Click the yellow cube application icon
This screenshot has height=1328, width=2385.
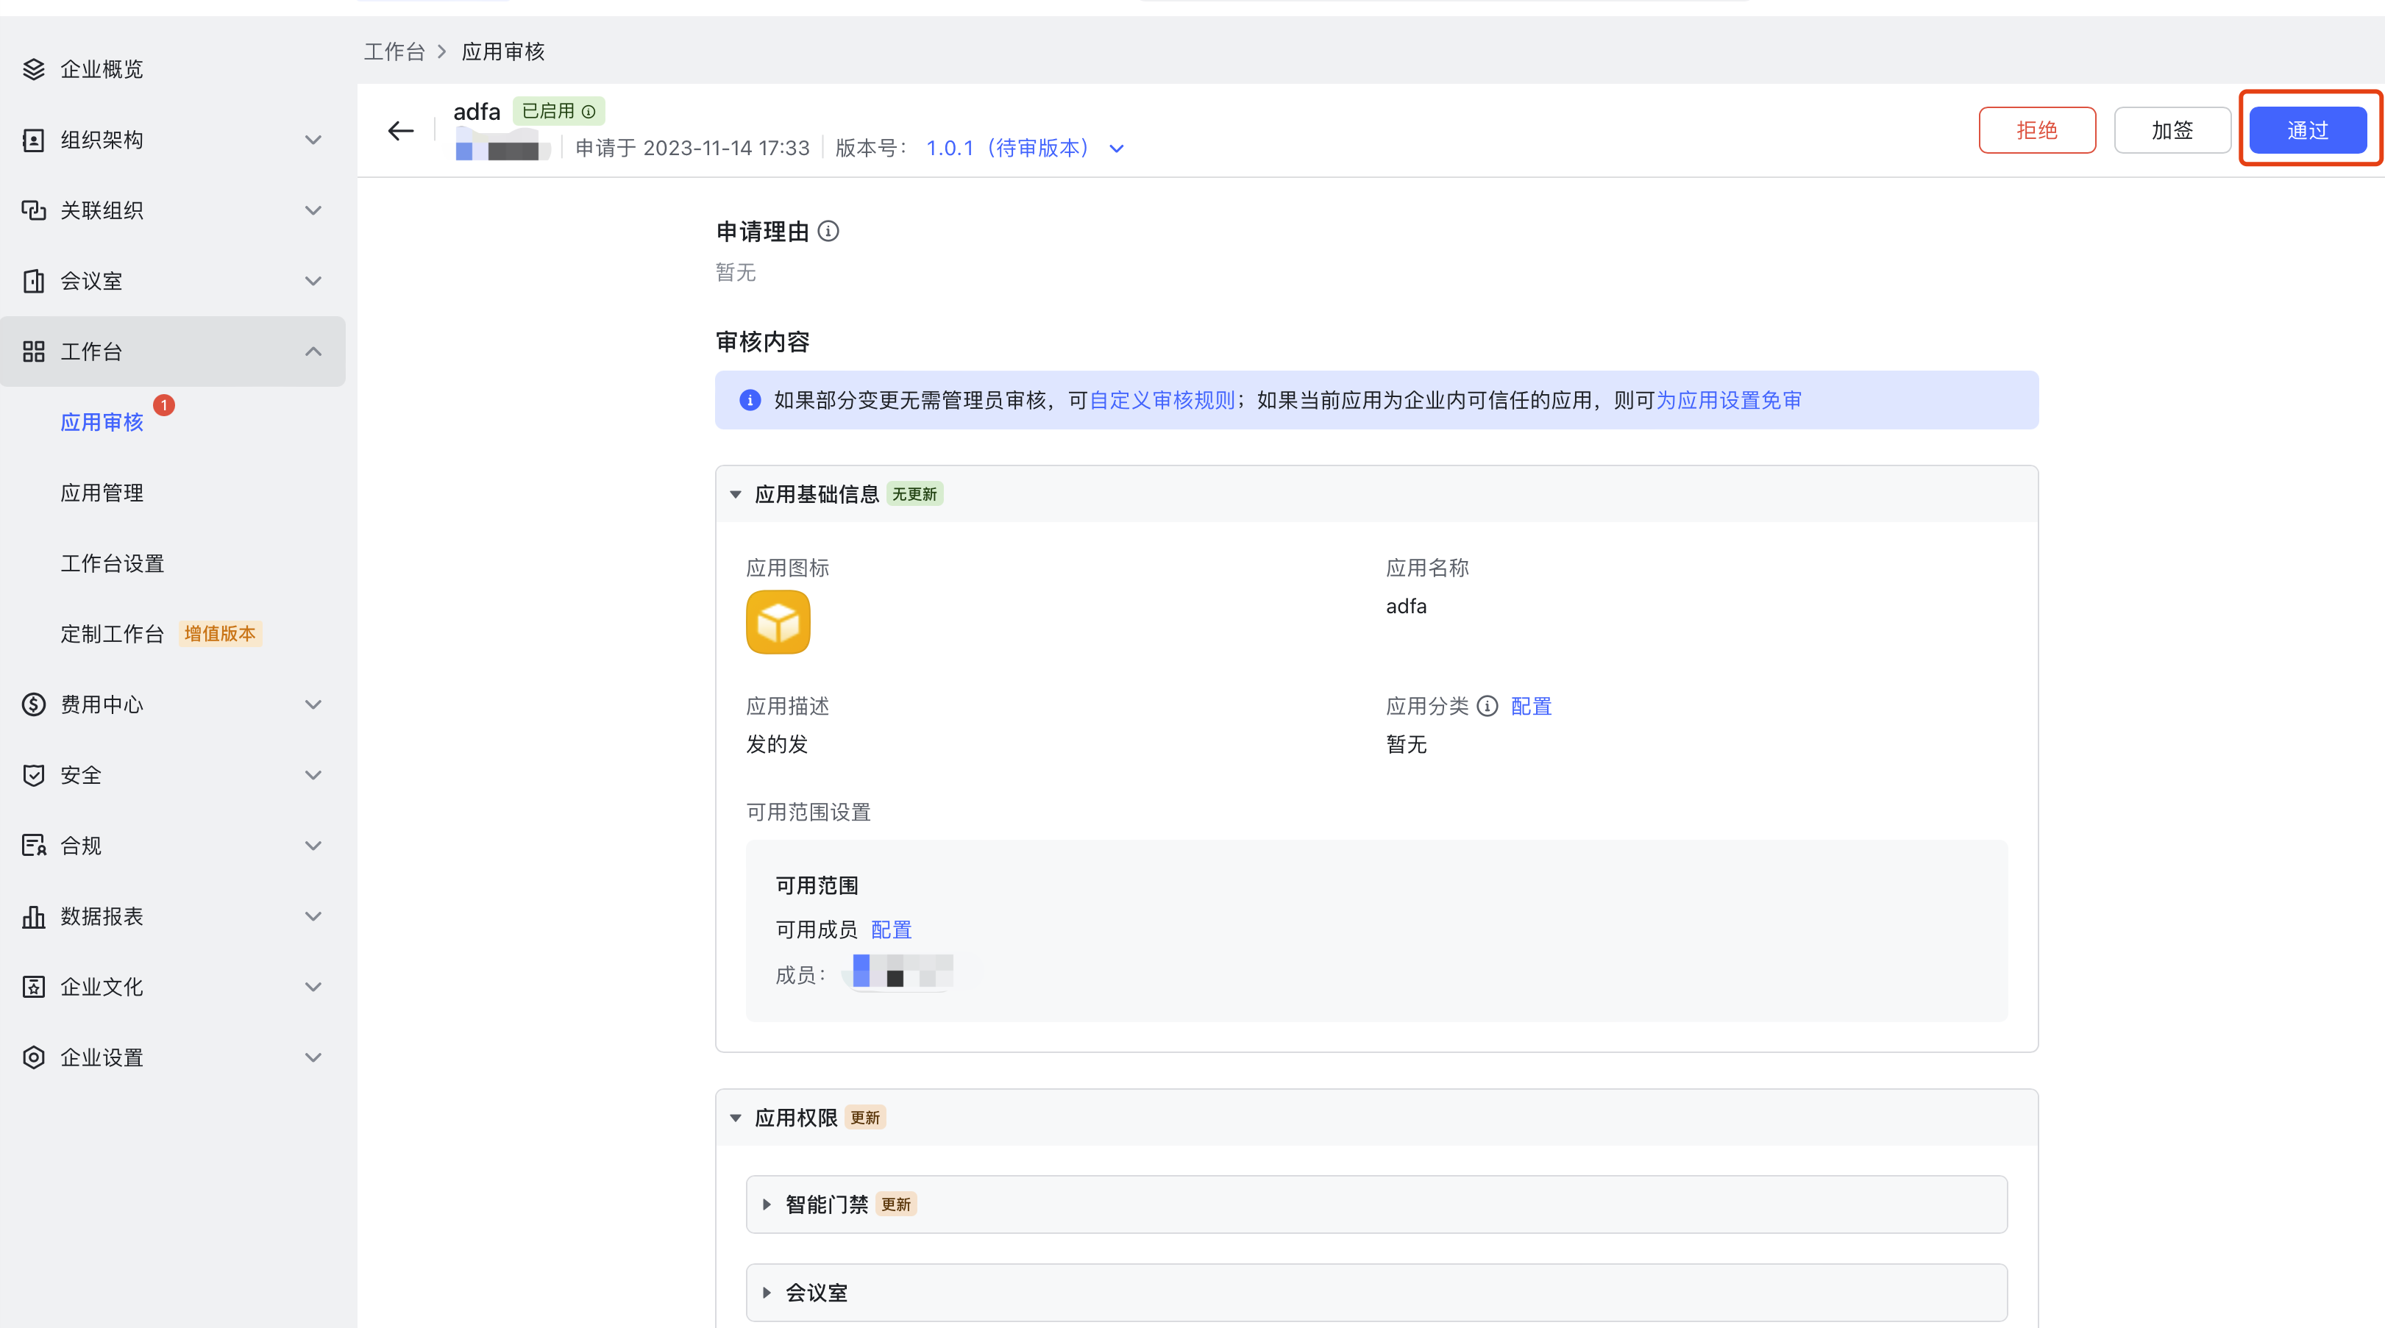(x=778, y=622)
